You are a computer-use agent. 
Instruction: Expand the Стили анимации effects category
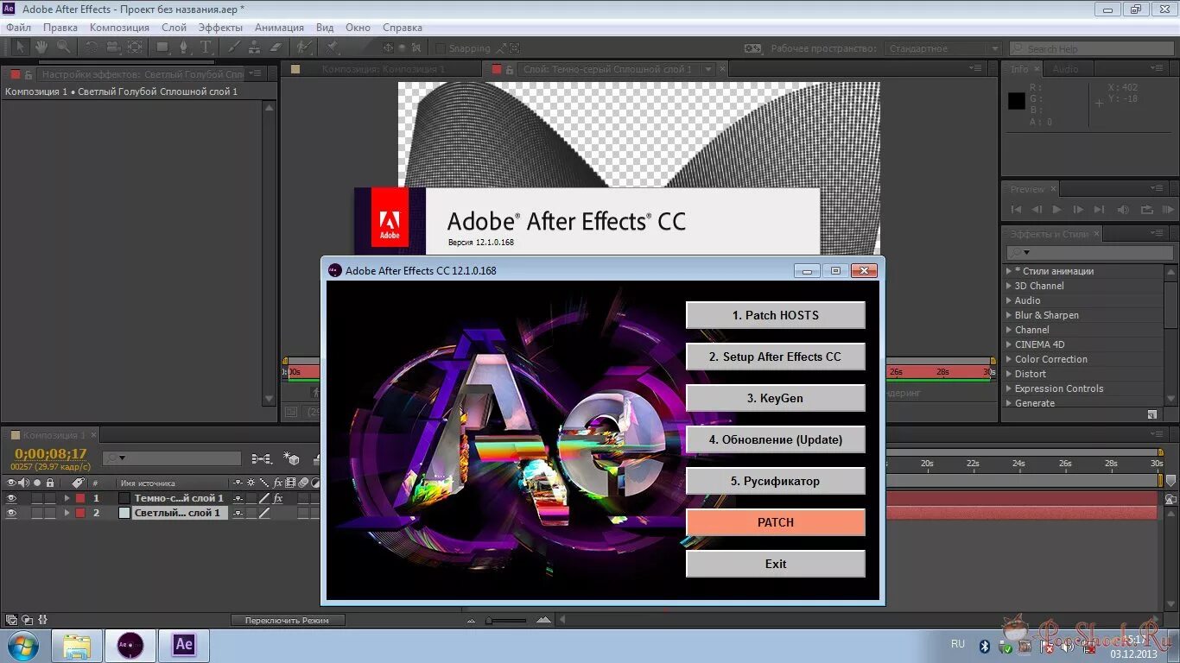click(x=1009, y=271)
